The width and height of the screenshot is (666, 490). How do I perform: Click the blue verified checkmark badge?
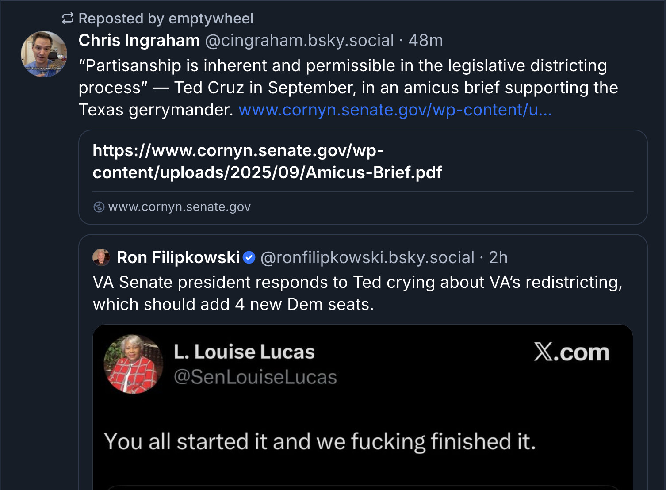click(x=249, y=257)
